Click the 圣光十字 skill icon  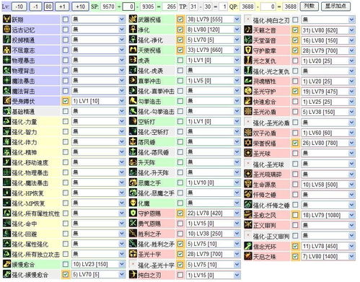click(x=133, y=254)
